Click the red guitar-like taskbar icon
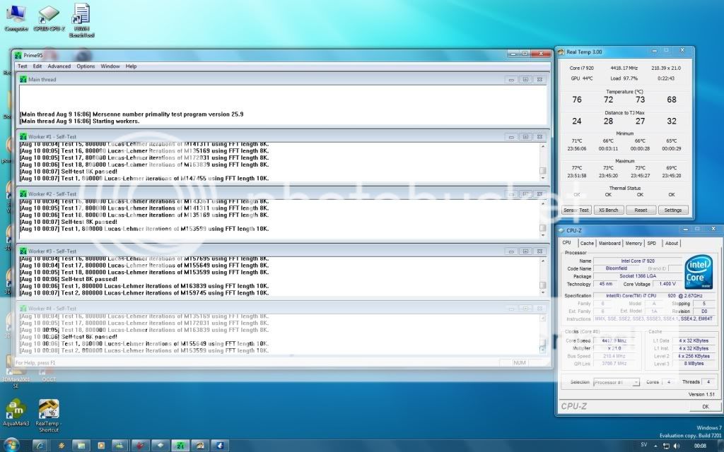Screen dimensions: 724x452 click(x=140, y=446)
